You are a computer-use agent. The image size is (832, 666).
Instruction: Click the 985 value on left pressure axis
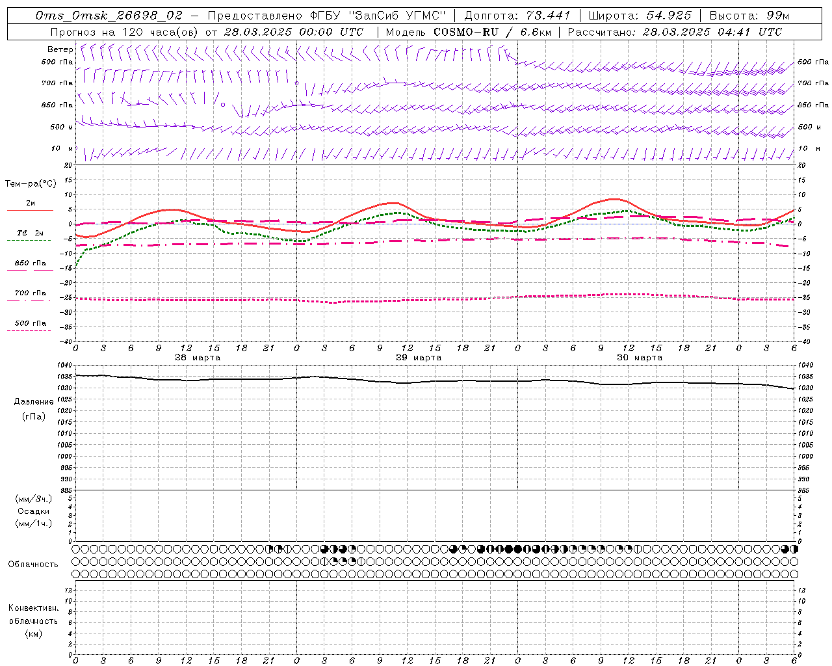point(66,490)
